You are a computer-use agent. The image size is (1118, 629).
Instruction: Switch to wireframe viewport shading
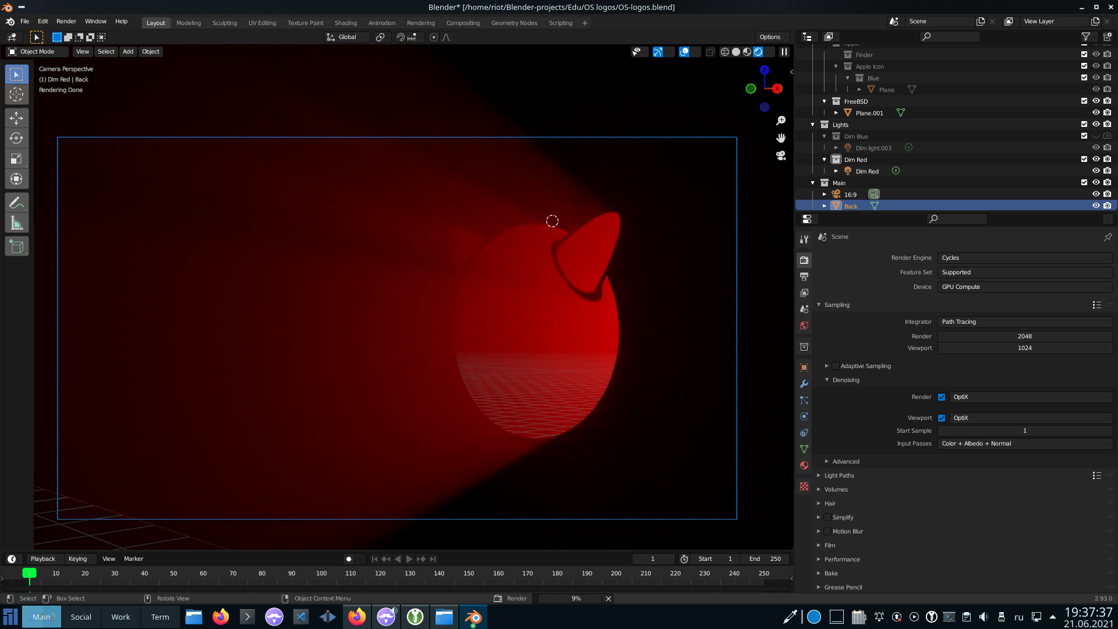pos(725,52)
